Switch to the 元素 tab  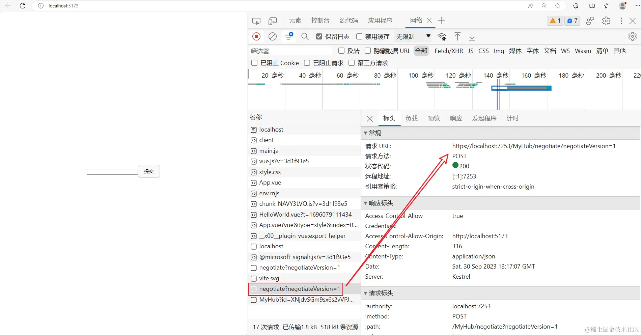tap(295, 21)
